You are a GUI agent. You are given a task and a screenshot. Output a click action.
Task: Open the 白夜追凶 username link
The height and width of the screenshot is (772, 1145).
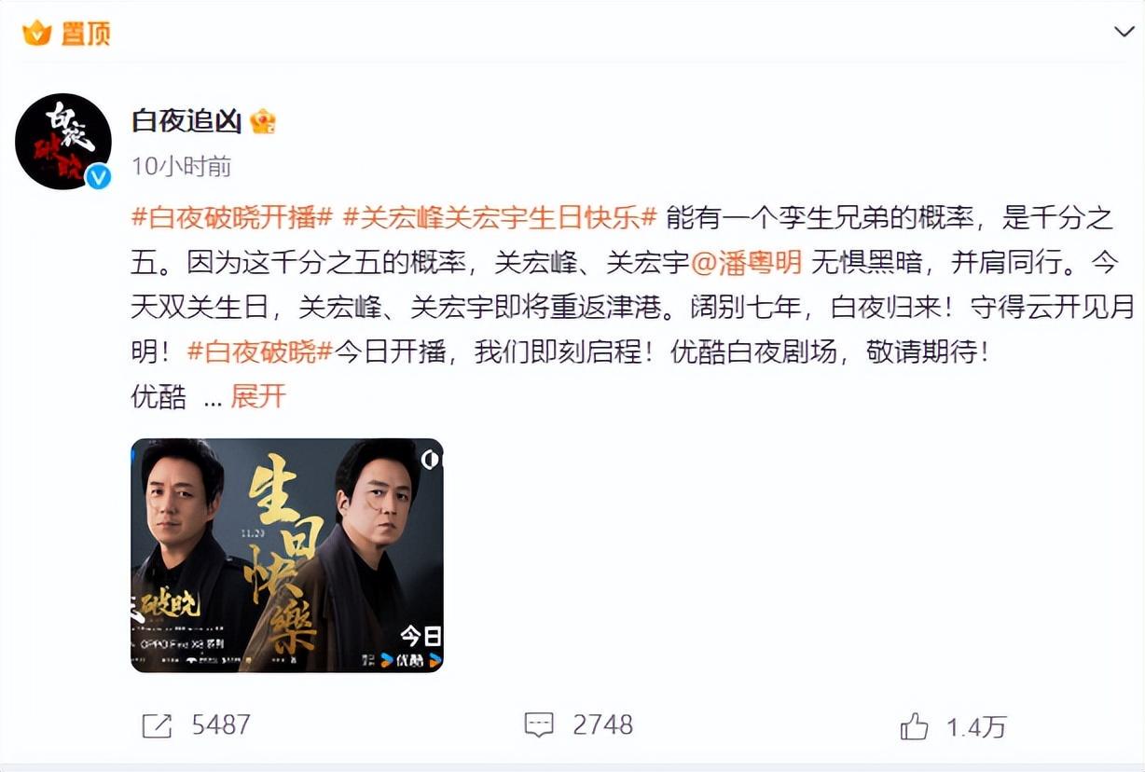(x=186, y=121)
